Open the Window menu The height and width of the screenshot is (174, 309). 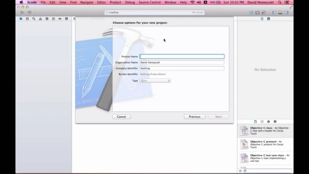coord(170,2)
